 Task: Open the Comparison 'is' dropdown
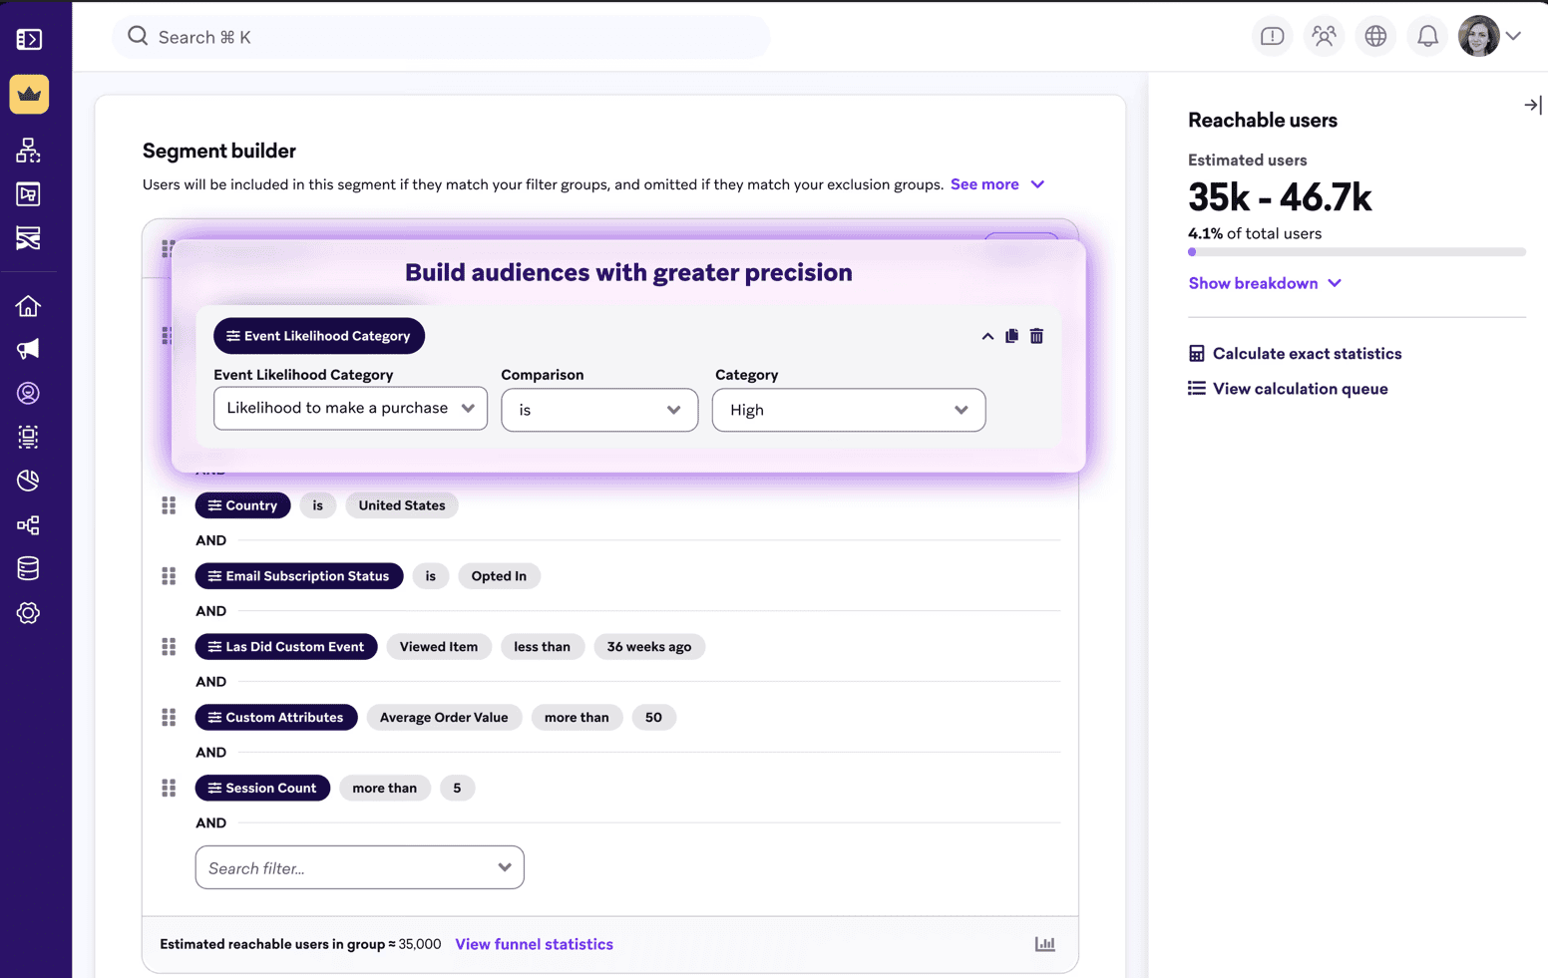point(599,410)
